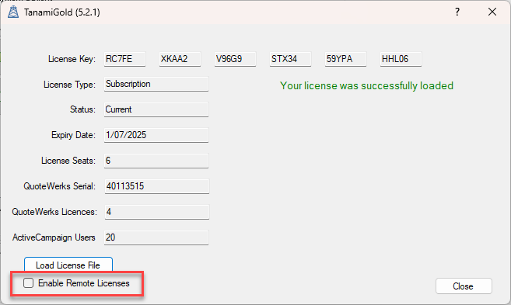Click the 'Expiry Date:' label
This screenshot has height=305, width=511.
point(73,135)
